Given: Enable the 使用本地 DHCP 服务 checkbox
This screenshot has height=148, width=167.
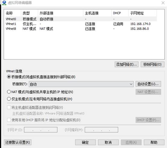Looking at the screenshot, I should coord(9,120).
